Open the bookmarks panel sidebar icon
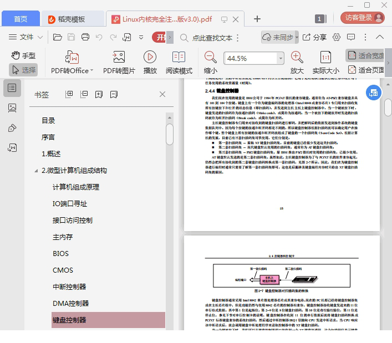Image resolution: width=392 pixels, height=343 pixels. click(12, 88)
